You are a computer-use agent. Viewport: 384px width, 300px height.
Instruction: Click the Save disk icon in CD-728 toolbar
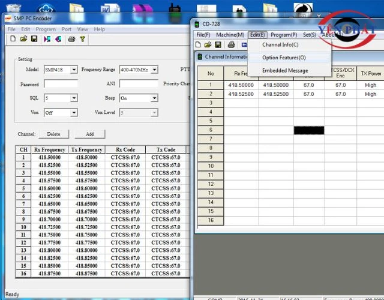[x=218, y=44]
